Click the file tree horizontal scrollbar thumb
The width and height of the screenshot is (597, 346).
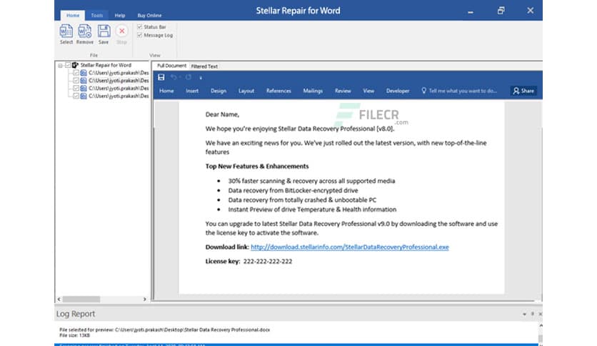(x=81, y=300)
